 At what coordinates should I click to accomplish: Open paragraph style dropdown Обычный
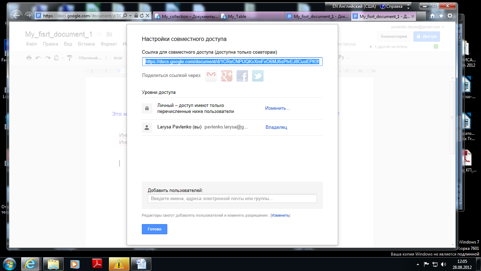click(93, 58)
